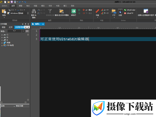The width and height of the screenshot is (156, 117).
Task: Go to previous bookmark (上一个)
Action: (105, 10)
